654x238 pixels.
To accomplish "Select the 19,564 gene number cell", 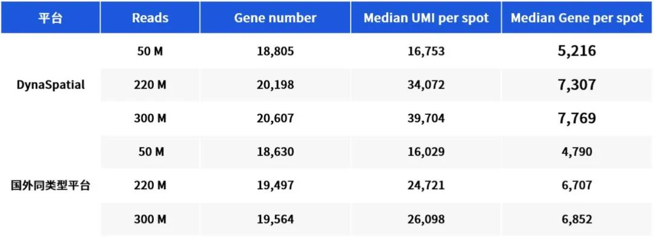I will pyautogui.click(x=276, y=219).
